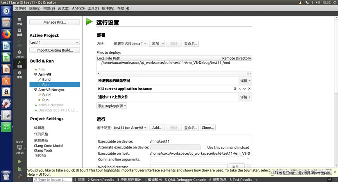Open the Active Project test11 dropdown

[55, 43]
